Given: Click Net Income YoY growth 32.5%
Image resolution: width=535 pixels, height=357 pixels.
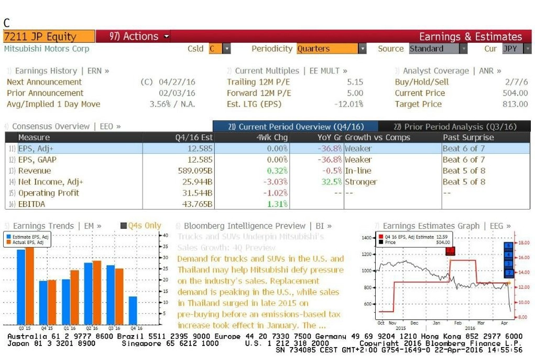Looking at the screenshot, I should 331,182.
